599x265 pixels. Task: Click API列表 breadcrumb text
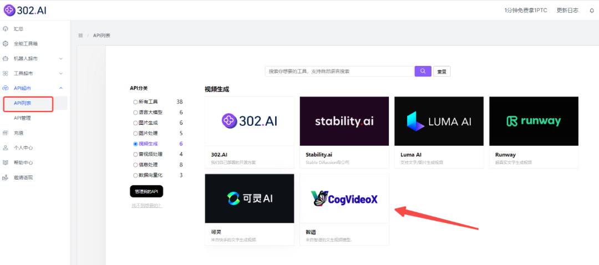coord(102,35)
